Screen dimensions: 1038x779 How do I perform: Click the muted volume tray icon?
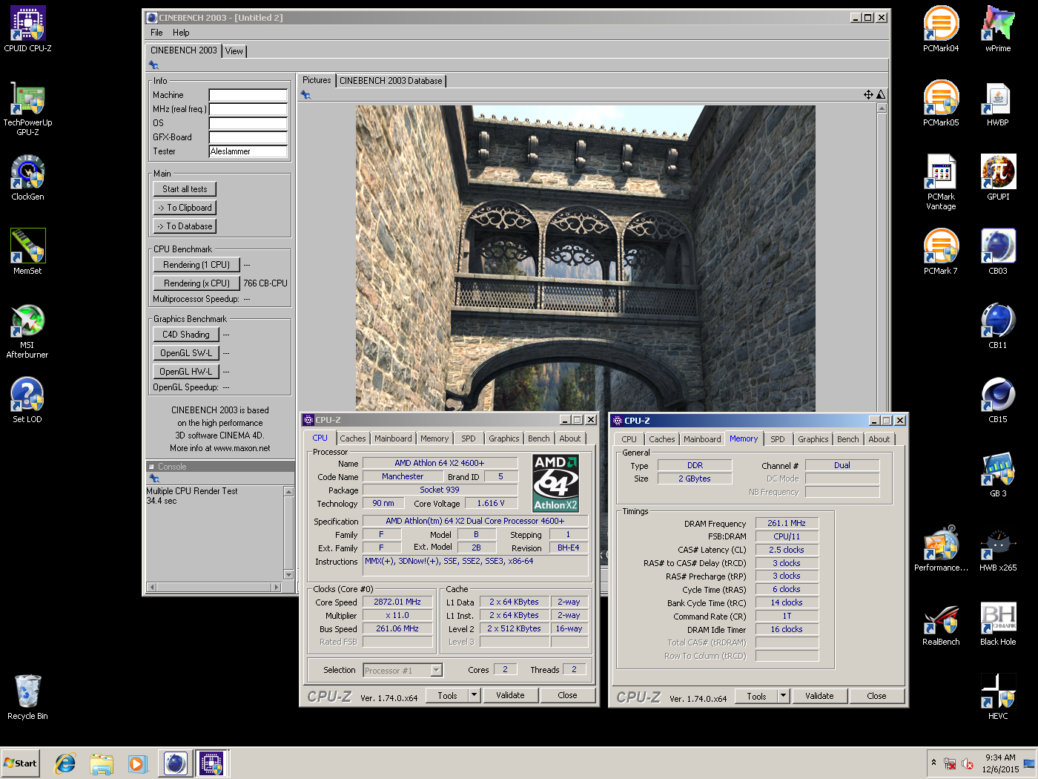coord(967,763)
